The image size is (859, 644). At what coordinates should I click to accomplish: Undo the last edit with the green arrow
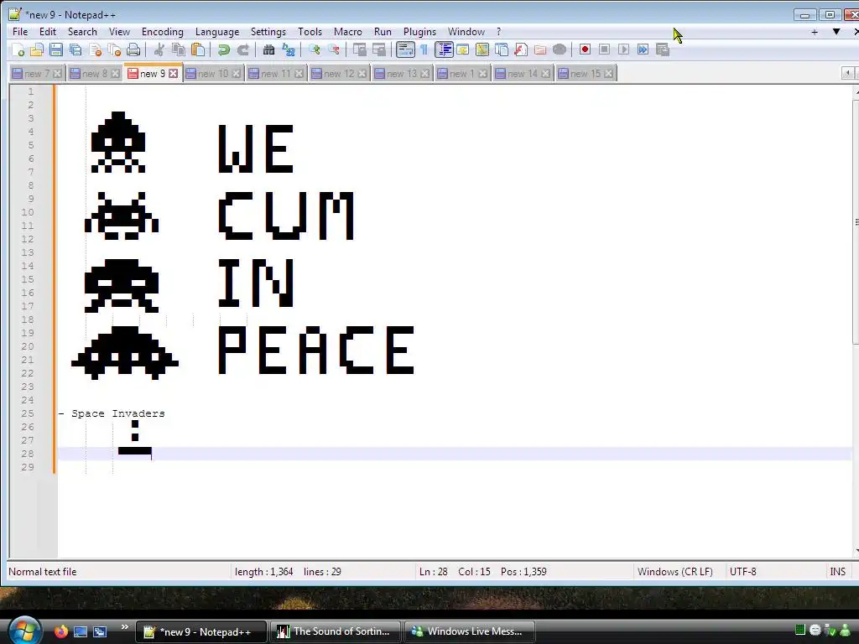(x=223, y=49)
